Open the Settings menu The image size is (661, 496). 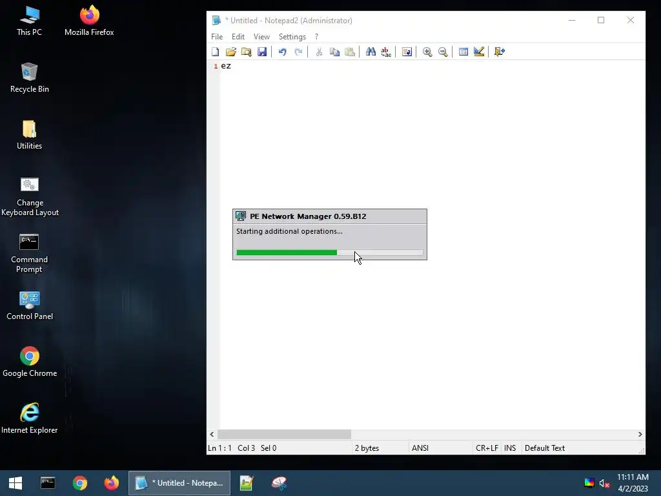292,37
